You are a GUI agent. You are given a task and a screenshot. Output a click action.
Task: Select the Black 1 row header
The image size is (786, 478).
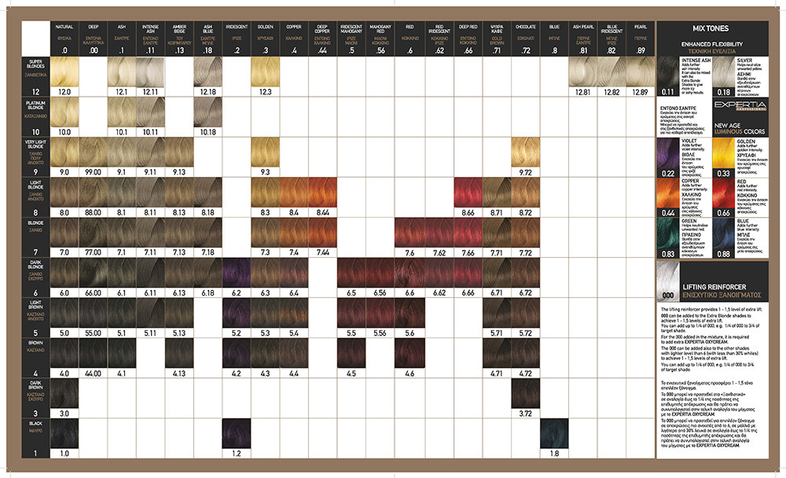tap(35, 439)
